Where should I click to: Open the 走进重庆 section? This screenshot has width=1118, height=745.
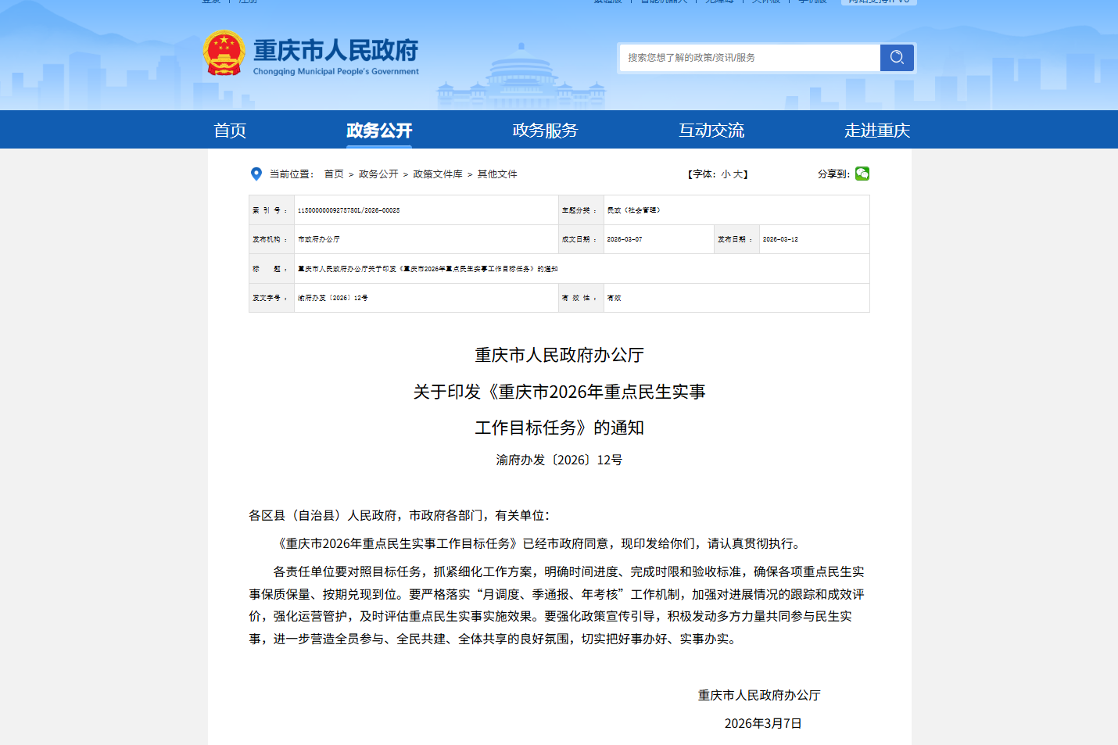pyautogui.click(x=877, y=130)
